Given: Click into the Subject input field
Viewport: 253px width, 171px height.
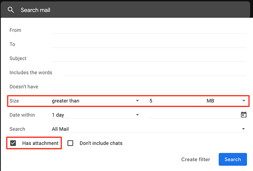Looking at the screenshot, I should pos(149,58).
